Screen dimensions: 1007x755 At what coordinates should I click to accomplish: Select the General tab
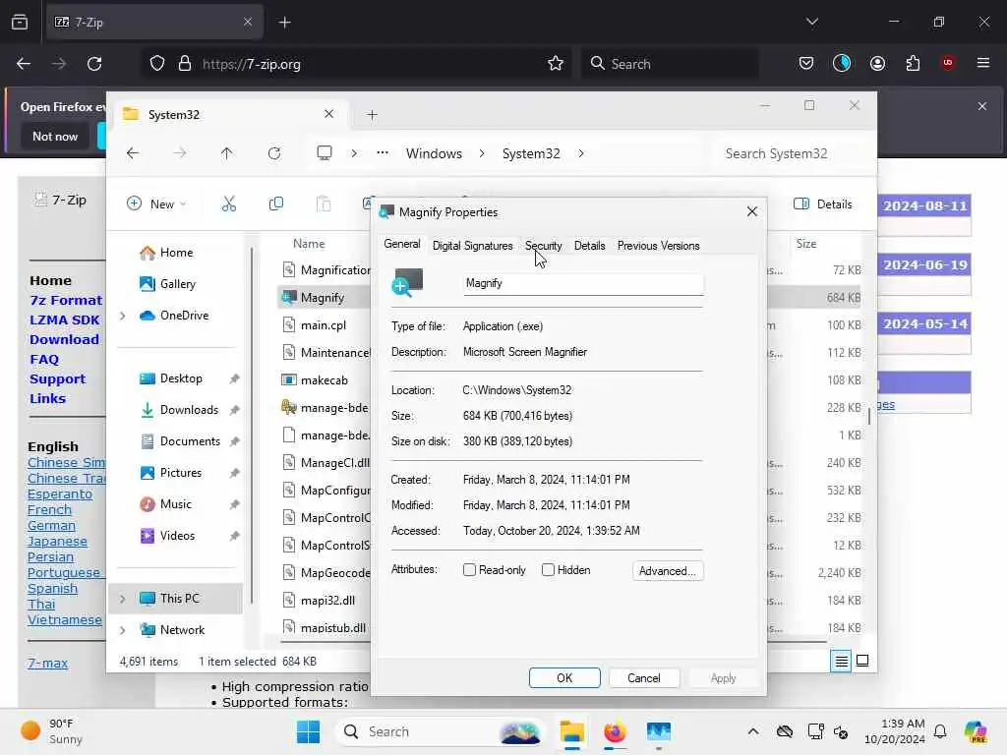click(402, 245)
